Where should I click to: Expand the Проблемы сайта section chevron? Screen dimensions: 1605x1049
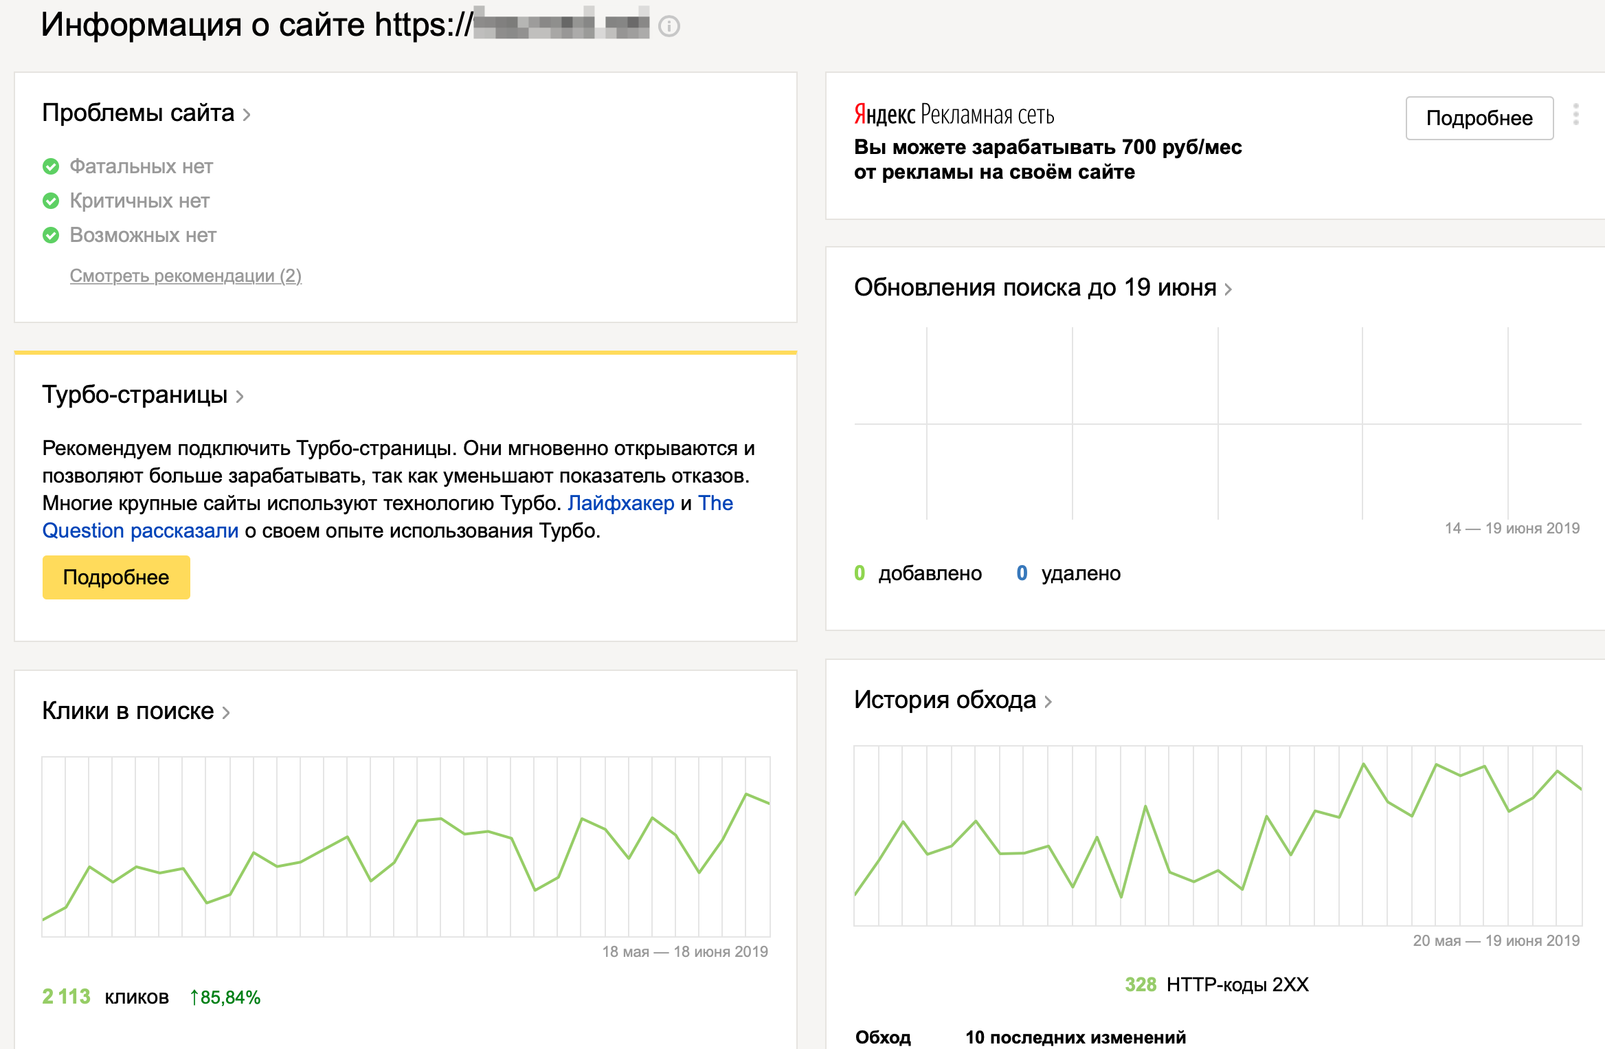pyautogui.click(x=247, y=115)
